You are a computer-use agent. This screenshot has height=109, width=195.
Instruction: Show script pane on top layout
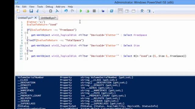pyautogui.click(x=120, y=11)
